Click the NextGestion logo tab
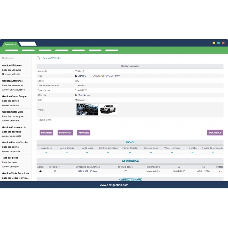The height and width of the screenshot is (228, 228). 11,44
